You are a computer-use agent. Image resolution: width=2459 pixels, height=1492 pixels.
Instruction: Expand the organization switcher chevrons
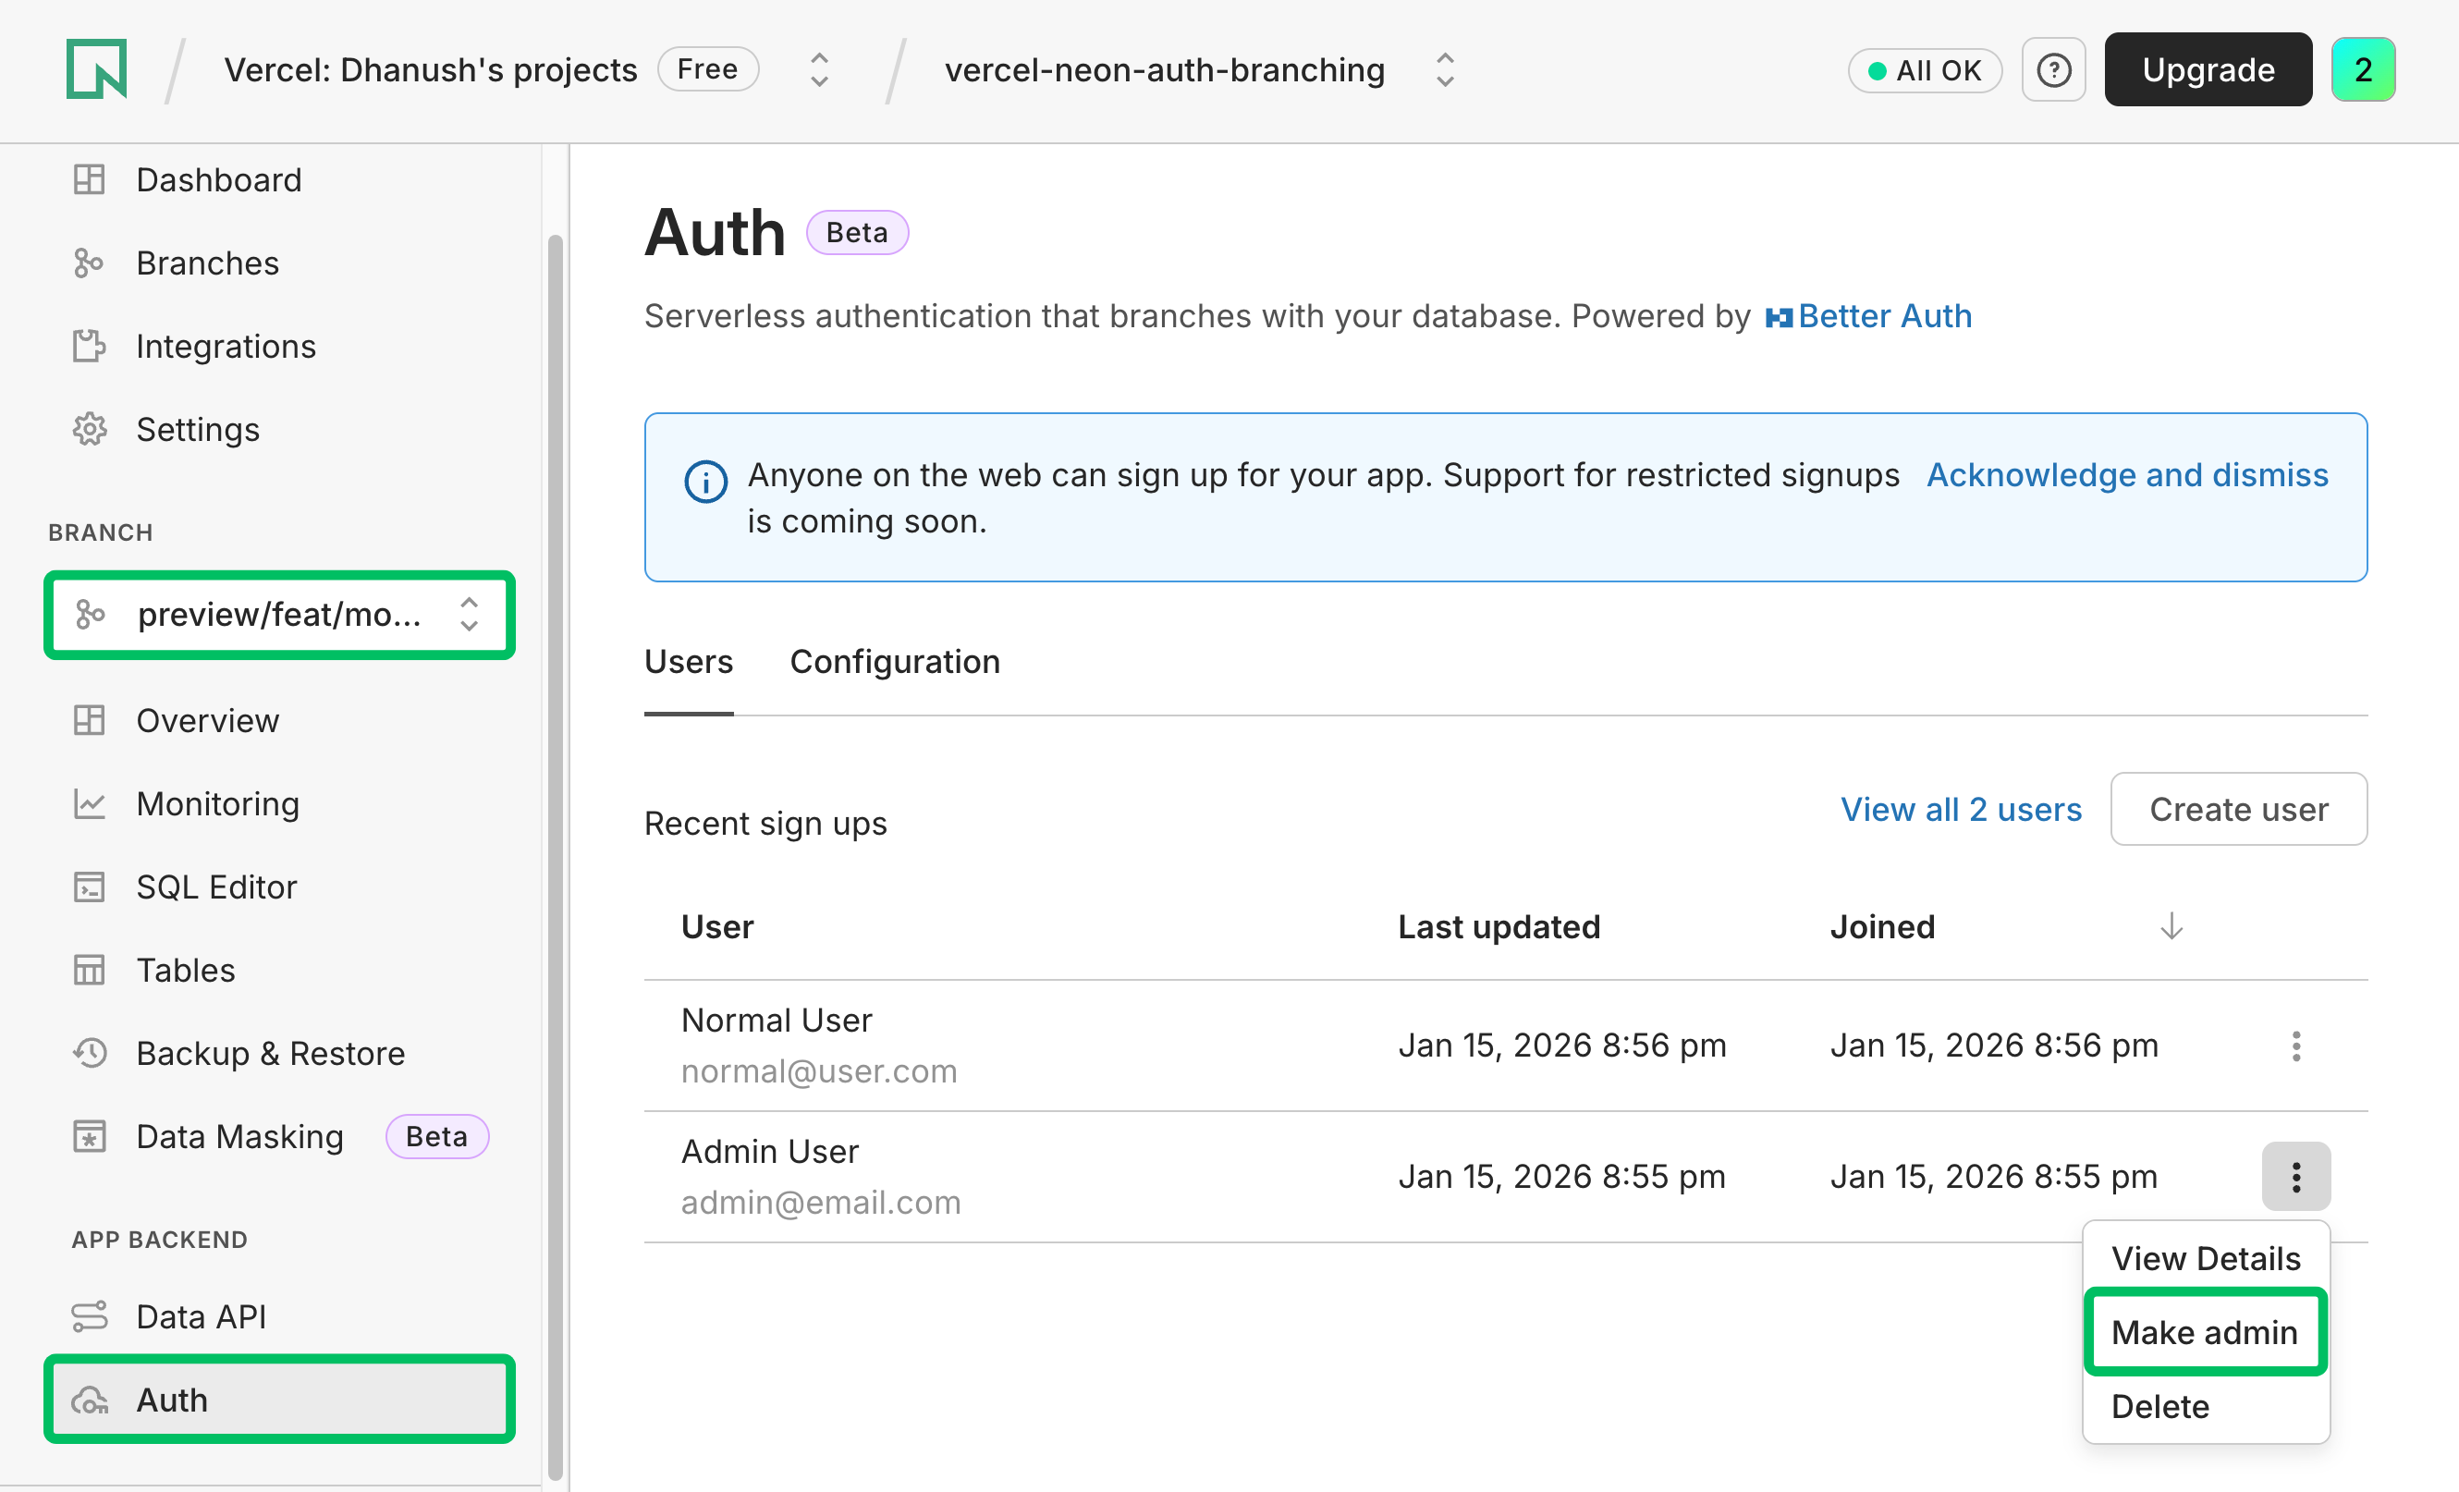point(818,70)
